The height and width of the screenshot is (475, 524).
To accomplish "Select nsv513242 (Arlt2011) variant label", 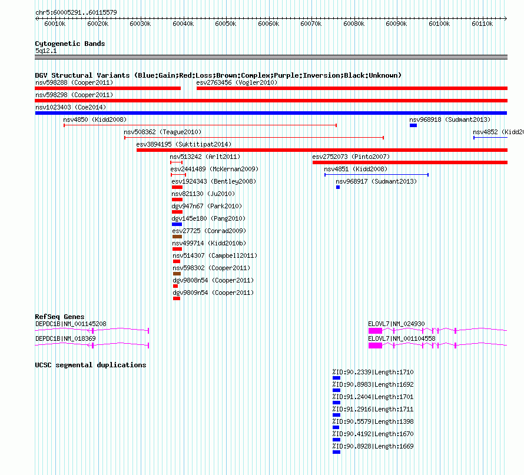I will pos(205,157).
